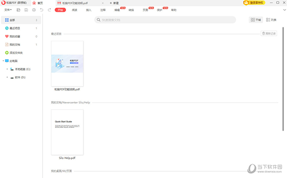Select 全部 in the sidebar
Screen dimensions: 287x178
[21, 20]
